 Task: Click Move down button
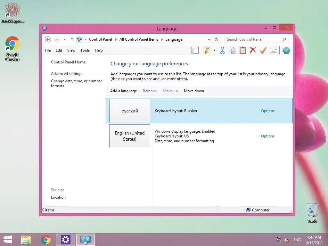[x=194, y=91]
